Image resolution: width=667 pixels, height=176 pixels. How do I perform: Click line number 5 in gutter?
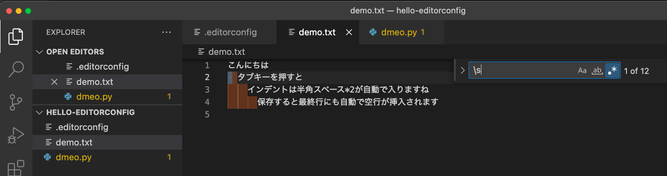(207, 114)
